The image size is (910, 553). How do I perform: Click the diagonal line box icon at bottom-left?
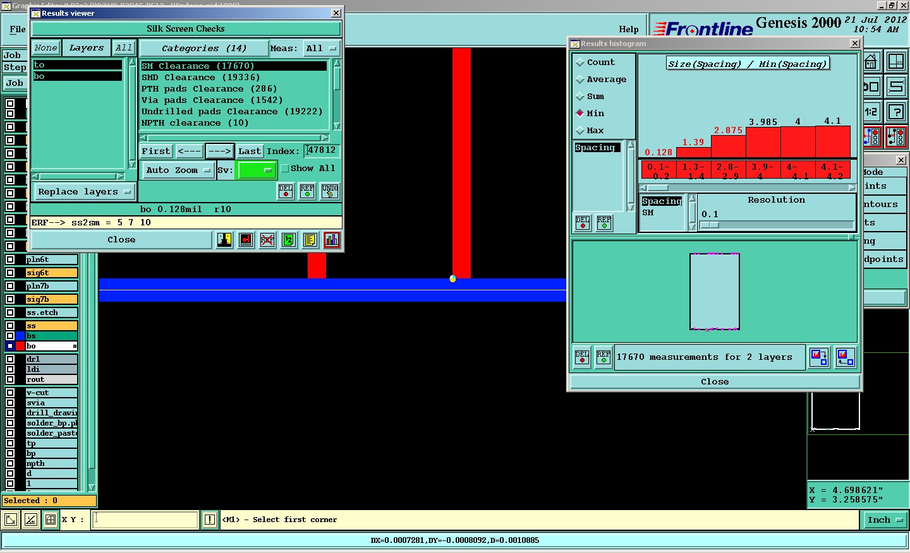click(x=30, y=520)
